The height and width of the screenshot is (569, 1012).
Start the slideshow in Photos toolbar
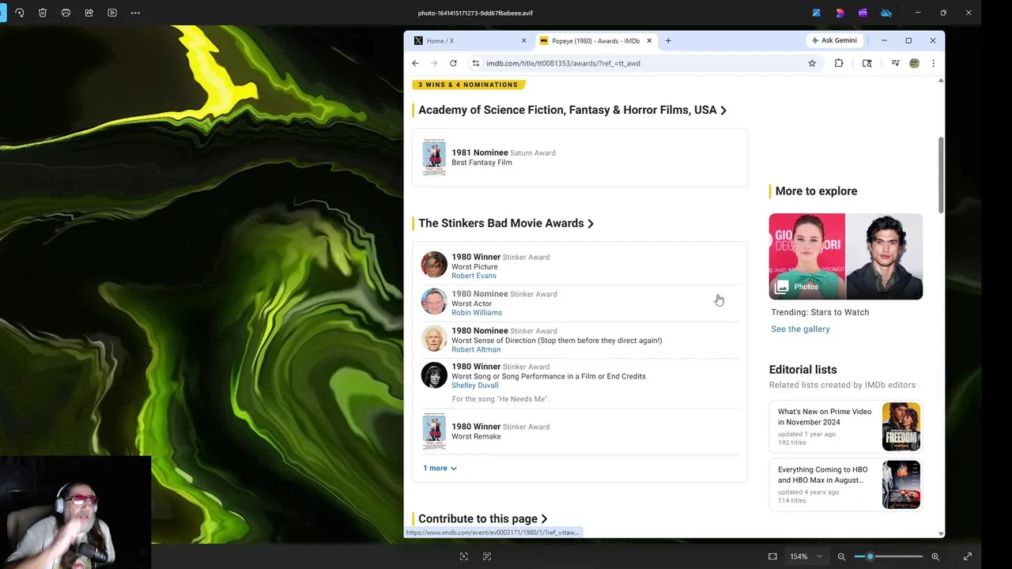pos(112,13)
